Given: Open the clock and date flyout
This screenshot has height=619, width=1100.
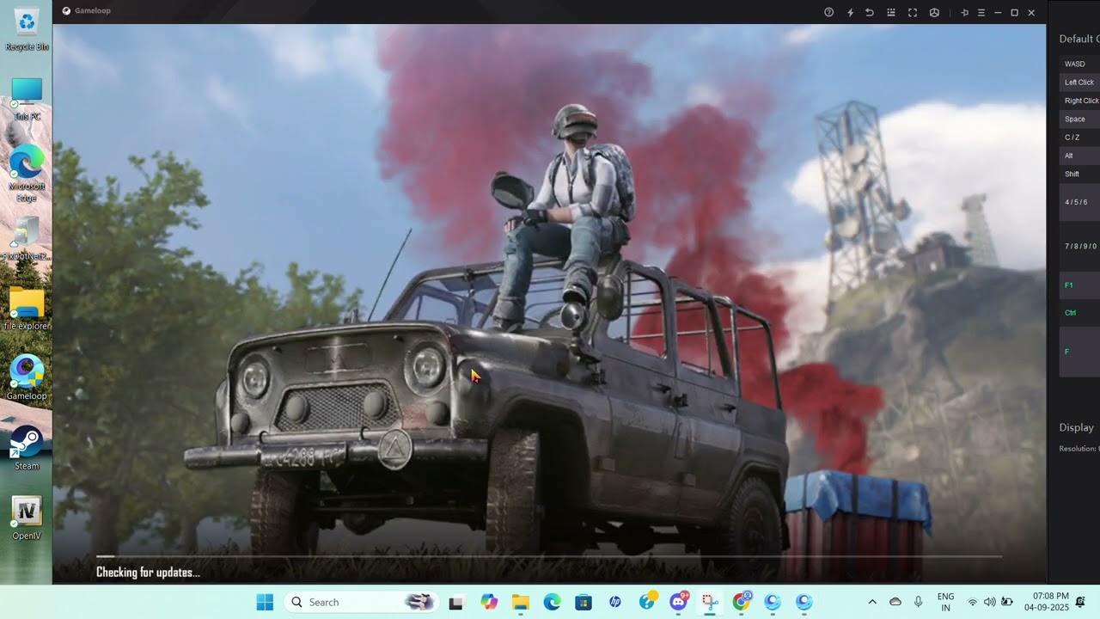Looking at the screenshot, I should click(x=1046, y=602).
